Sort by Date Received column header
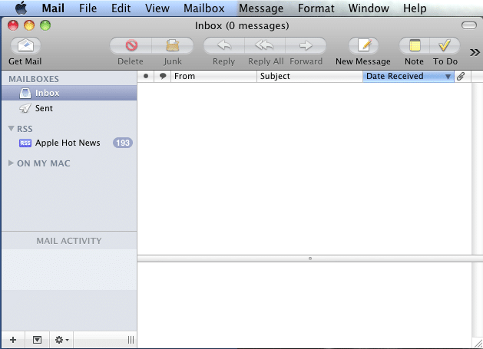This screenshot has height=349, width=483. [x=409, y=76]
